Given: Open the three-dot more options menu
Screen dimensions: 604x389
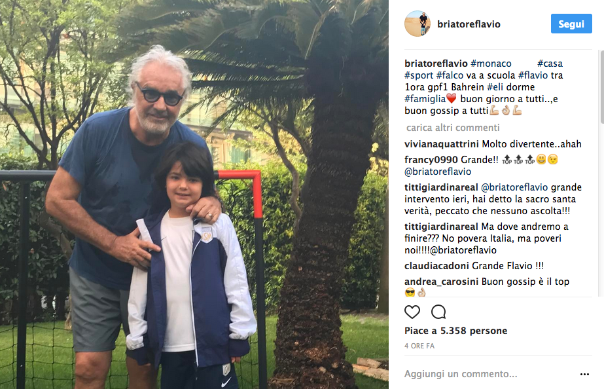Looking at the screenshot, I should tap(584, 375).
